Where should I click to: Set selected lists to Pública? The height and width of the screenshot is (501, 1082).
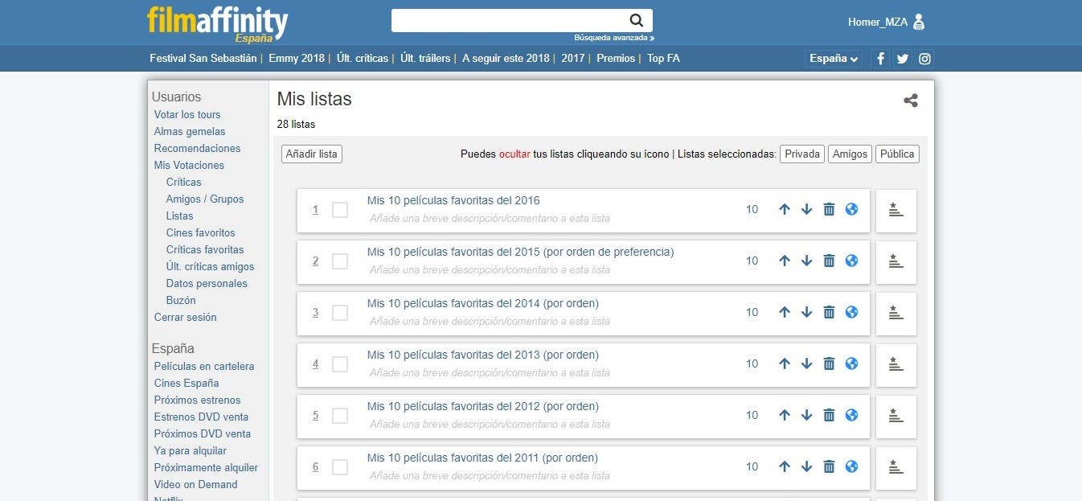tap(897, 154)
